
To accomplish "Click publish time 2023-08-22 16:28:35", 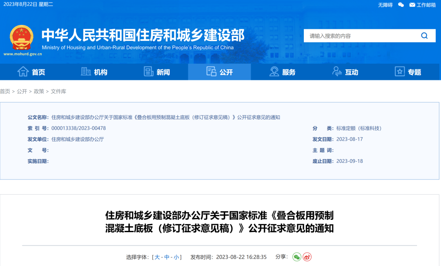I will [241, 257].
